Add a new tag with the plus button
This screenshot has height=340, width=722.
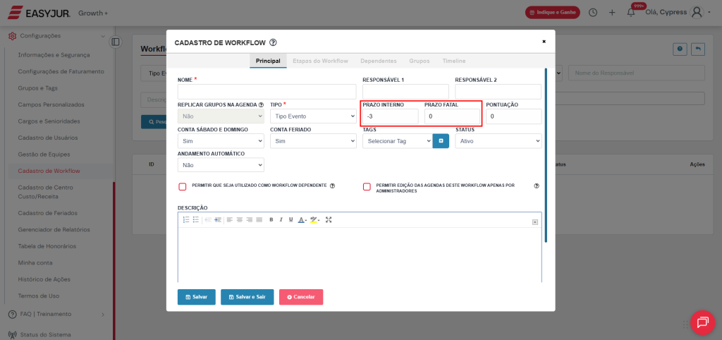point(441,141)
